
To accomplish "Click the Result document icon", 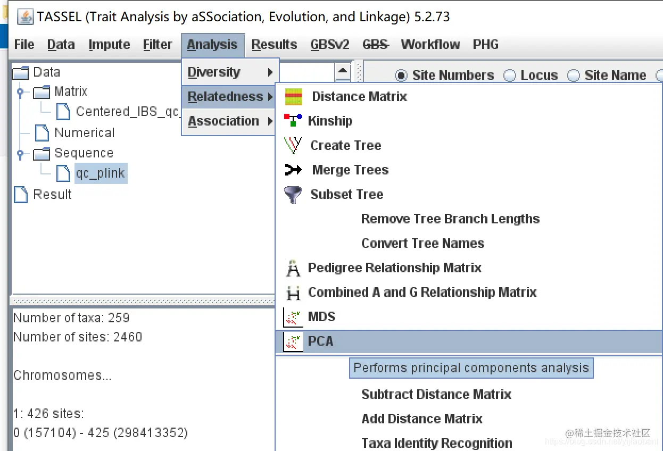I will [21, 195].
